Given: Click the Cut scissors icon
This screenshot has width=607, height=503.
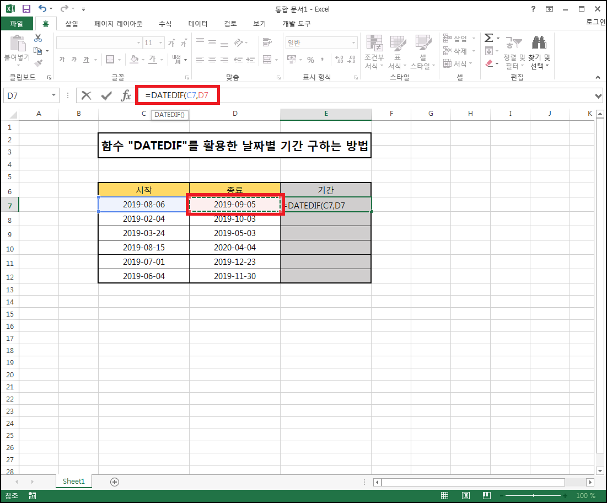Looking at the screenshot, I should 38,38.
